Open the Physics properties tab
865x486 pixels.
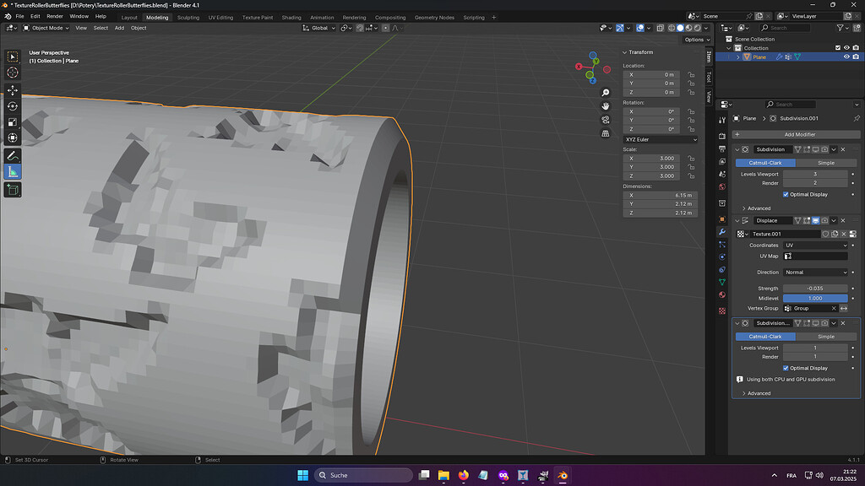click(x=722, y=256)
